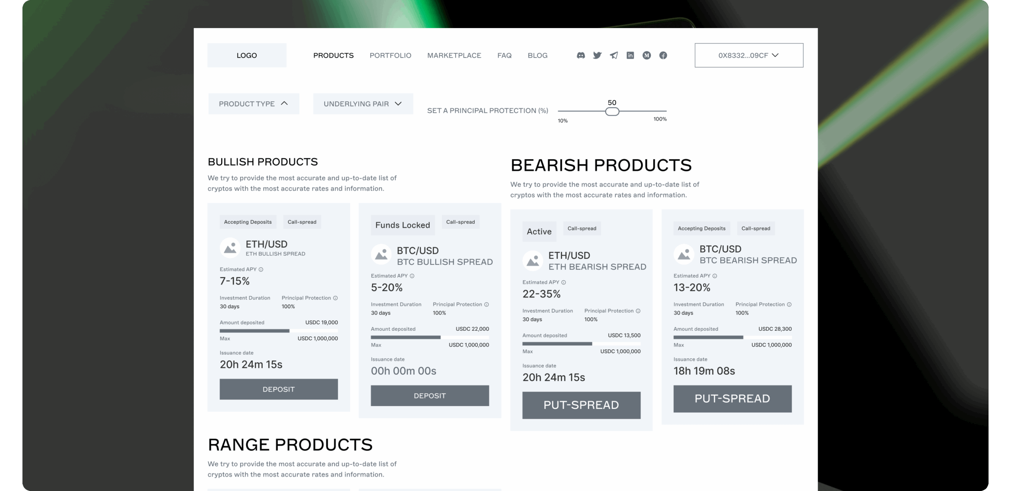Click BTC Bearish Spread amount deposited progress bar
Screen dimensions: 1011x491
pyautogui.click(x=733, y=337)
